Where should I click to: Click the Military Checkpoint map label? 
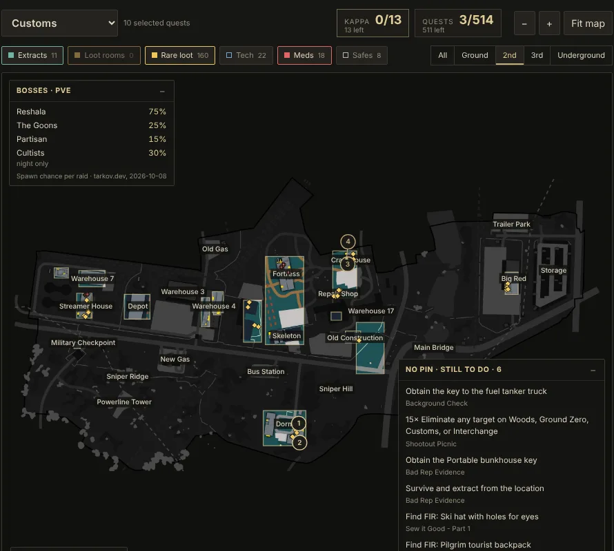(83, 342)
